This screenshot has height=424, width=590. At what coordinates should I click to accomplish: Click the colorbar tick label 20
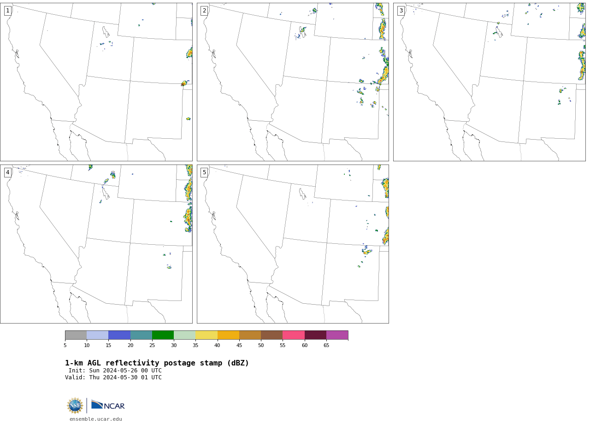pyautogui.click(x=130, y=345)
